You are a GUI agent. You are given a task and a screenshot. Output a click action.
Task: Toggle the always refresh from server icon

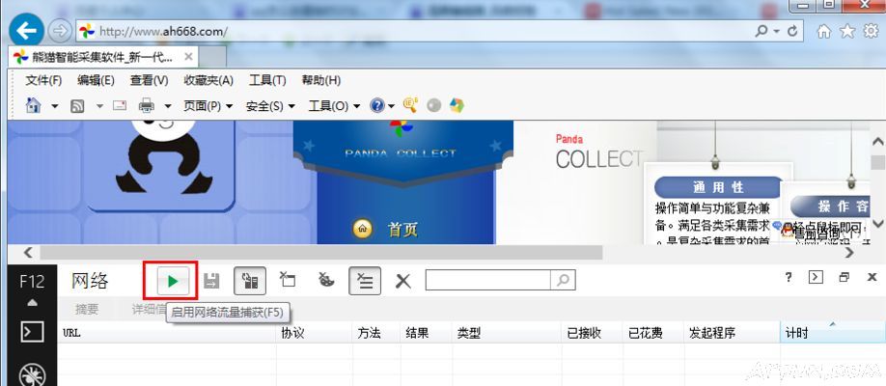(x=250, y=281)
